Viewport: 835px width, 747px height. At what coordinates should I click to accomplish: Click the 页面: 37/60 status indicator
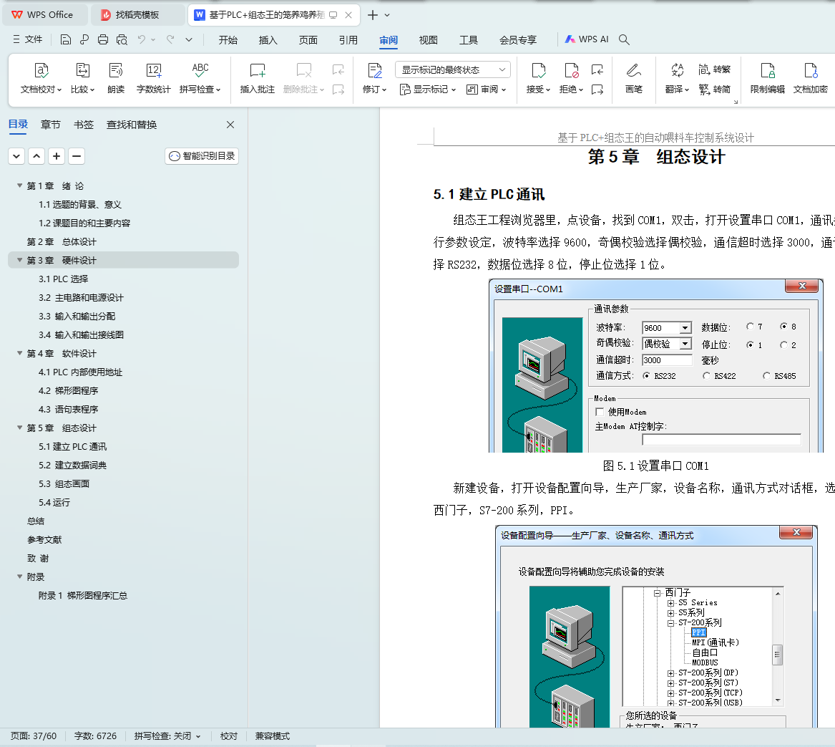tap(34, 736)
